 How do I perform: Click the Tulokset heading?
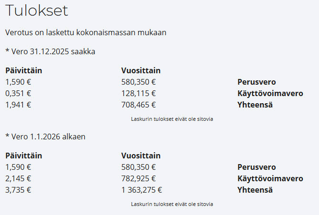37,10
